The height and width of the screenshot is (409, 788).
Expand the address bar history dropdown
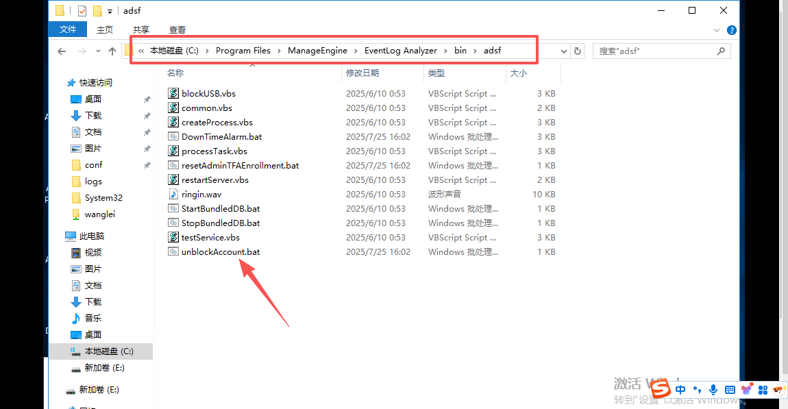click(x=564, y=51)
